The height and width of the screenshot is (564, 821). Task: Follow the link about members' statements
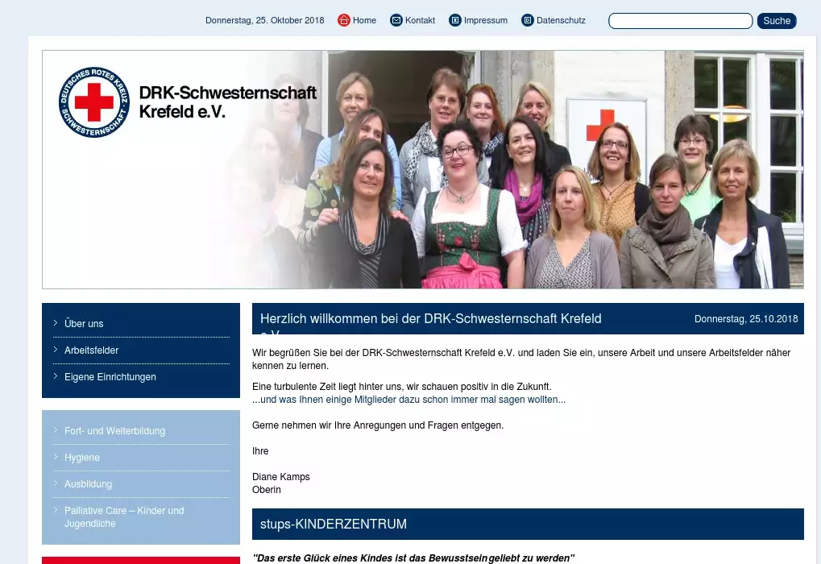tap(408, 400)
